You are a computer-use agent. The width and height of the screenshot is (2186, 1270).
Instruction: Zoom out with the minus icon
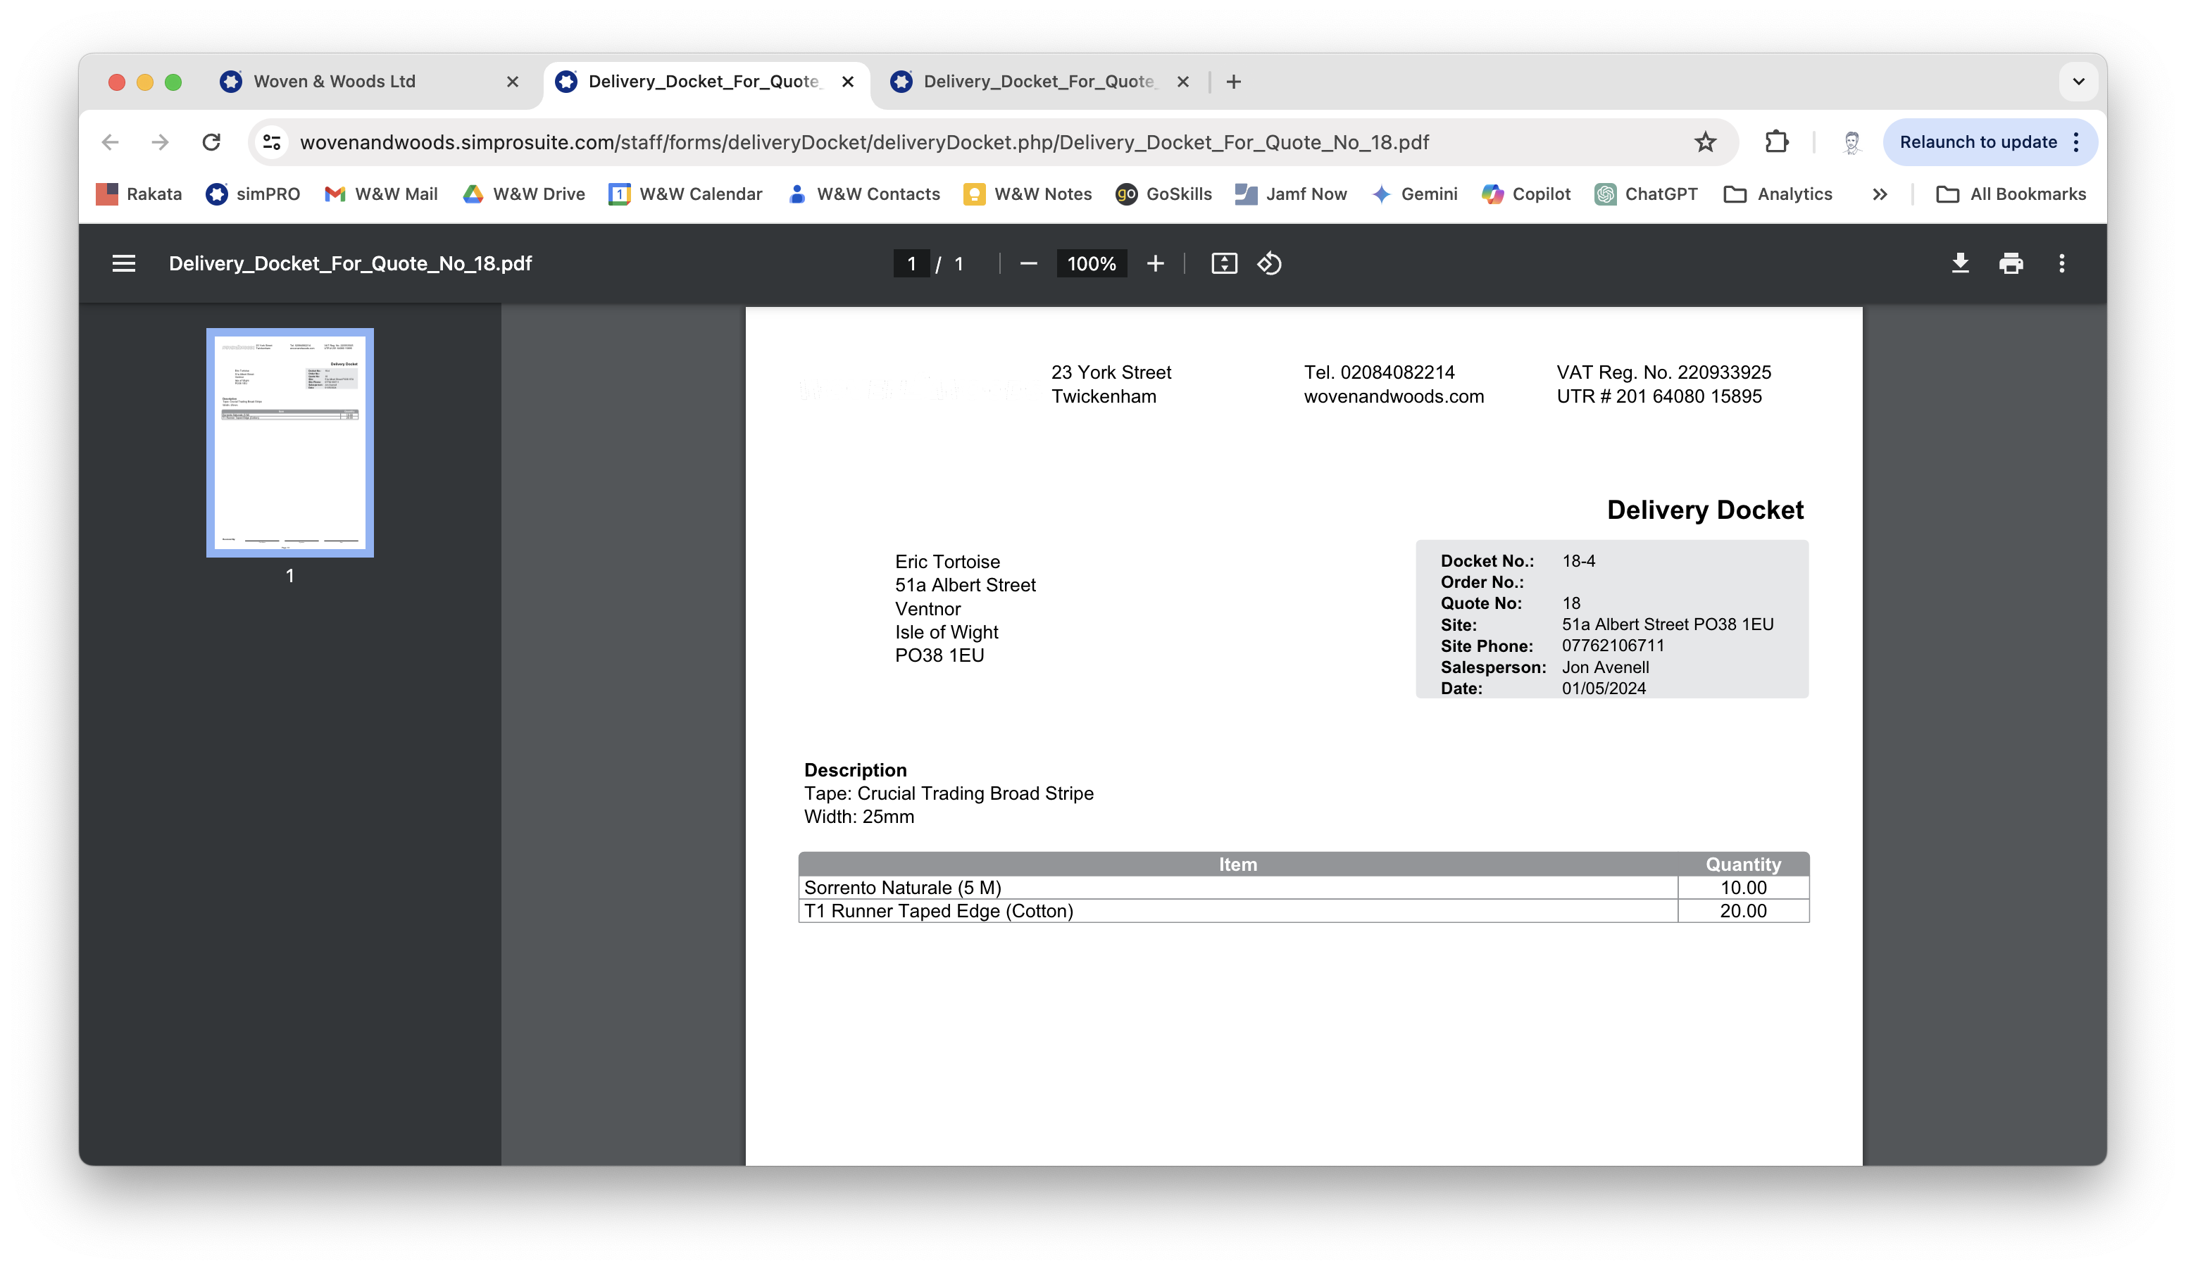[1029, 263]
